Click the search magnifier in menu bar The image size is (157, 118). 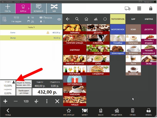coord(77,19)
